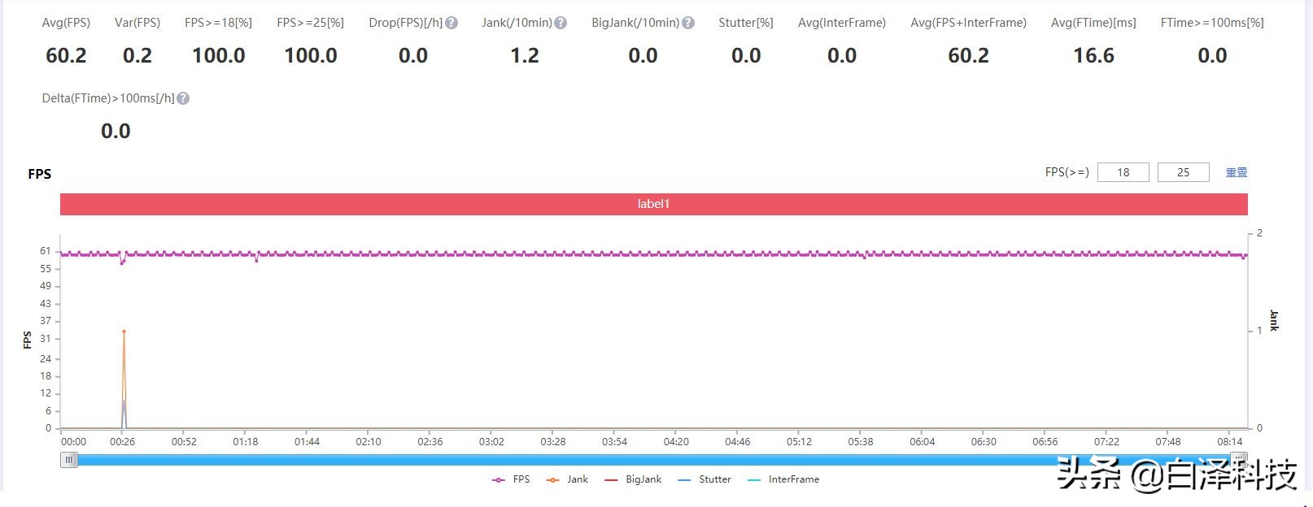Click the 00:26 time axis label
The height and width of the screenshot is (507, 1313).
tap(123, 442)
